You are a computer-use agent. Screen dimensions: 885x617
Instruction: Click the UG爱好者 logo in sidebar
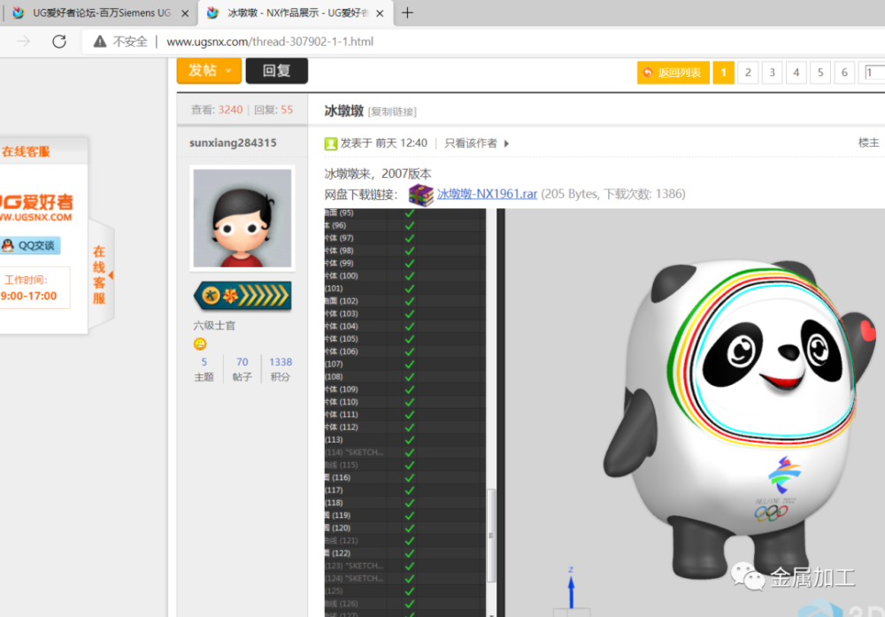(x=36, y=207)
